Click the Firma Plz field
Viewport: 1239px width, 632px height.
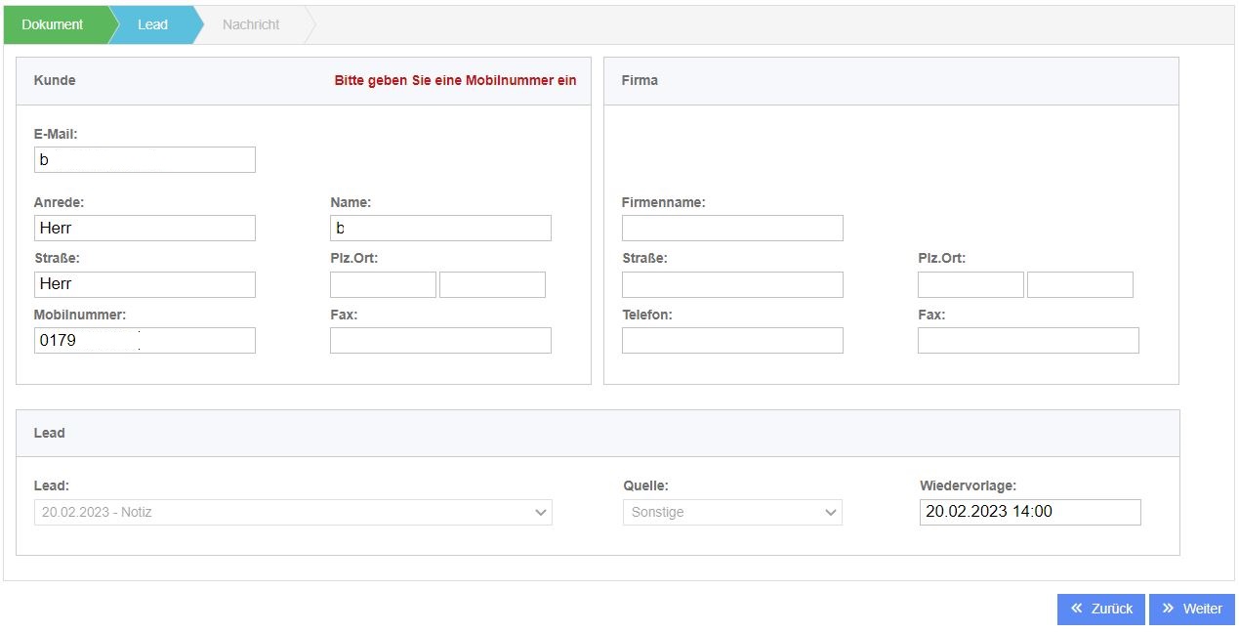[x=971, y=284]
